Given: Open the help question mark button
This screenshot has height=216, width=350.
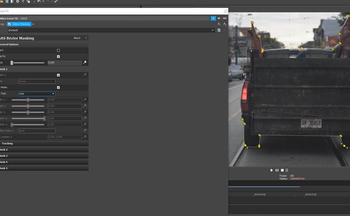Looking at the screenshot, I should point(86,38).
